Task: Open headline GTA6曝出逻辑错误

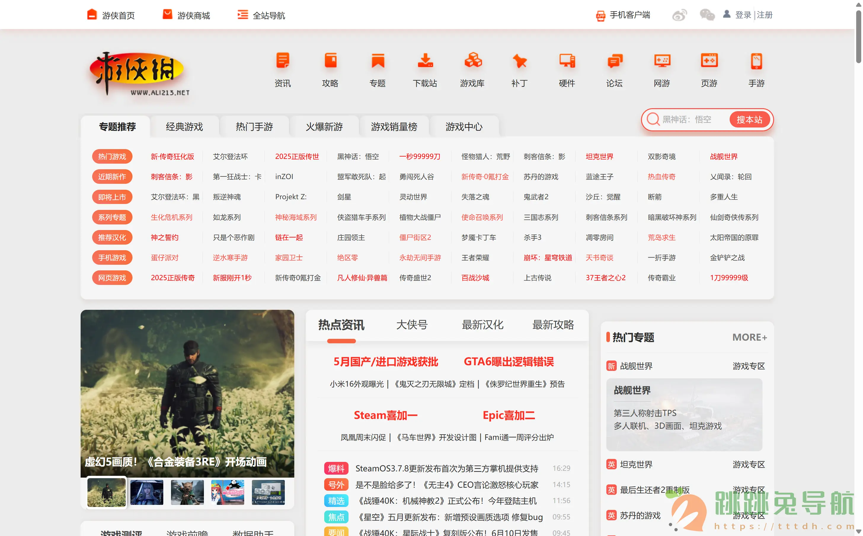Action: pyautogui.click(x=509, y=362)
